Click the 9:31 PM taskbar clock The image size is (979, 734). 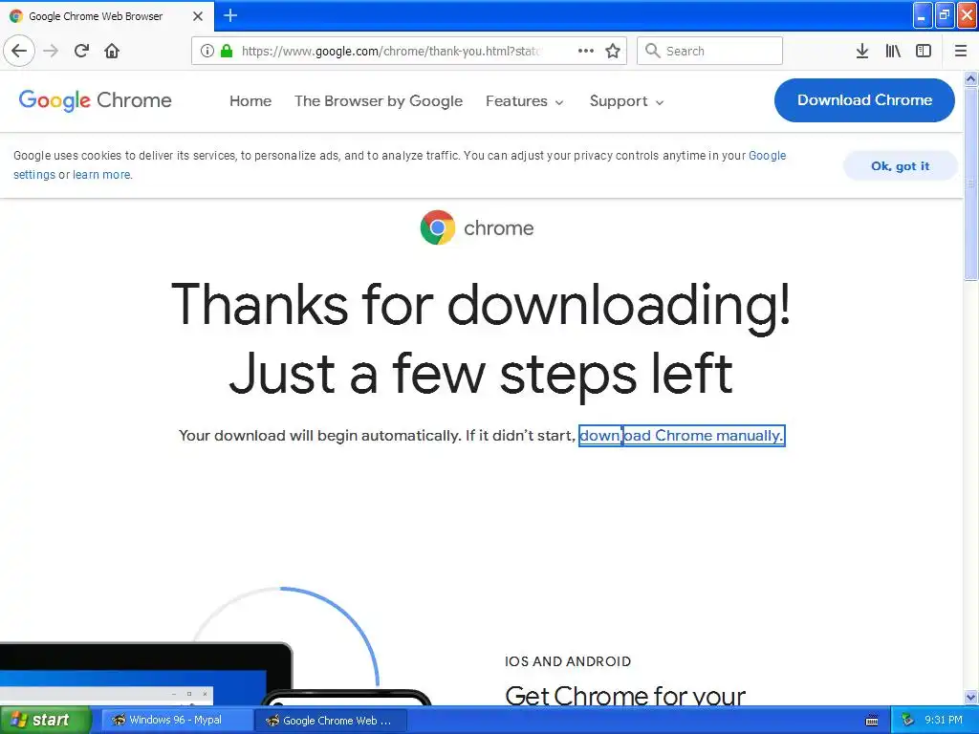(944, 720)
